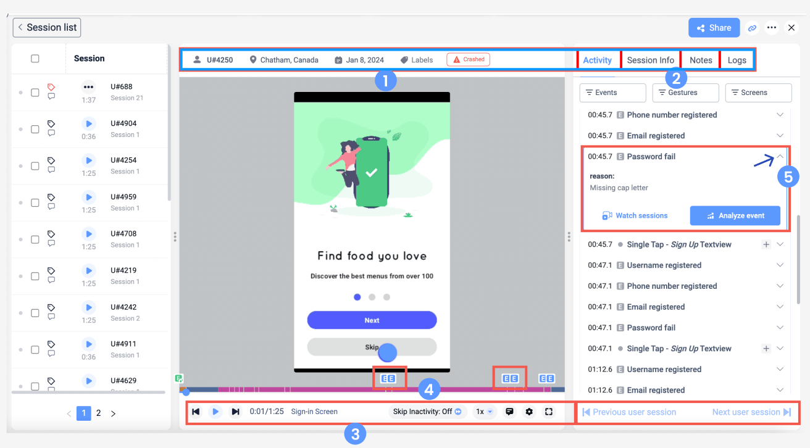Select the Crashed status badge

[468, 59]
